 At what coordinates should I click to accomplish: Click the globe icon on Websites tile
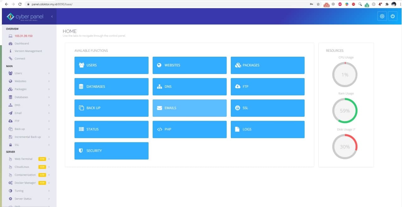click(159, 65)
